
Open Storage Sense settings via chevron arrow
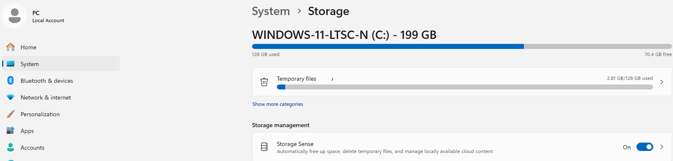click(x=662, y=147)
